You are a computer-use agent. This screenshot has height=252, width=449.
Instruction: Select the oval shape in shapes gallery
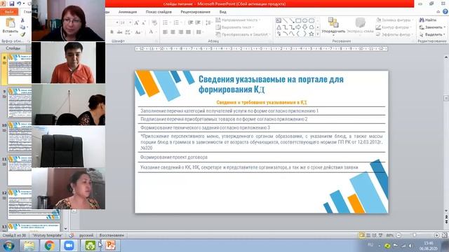pyautogui.click(x=304, y=20)
